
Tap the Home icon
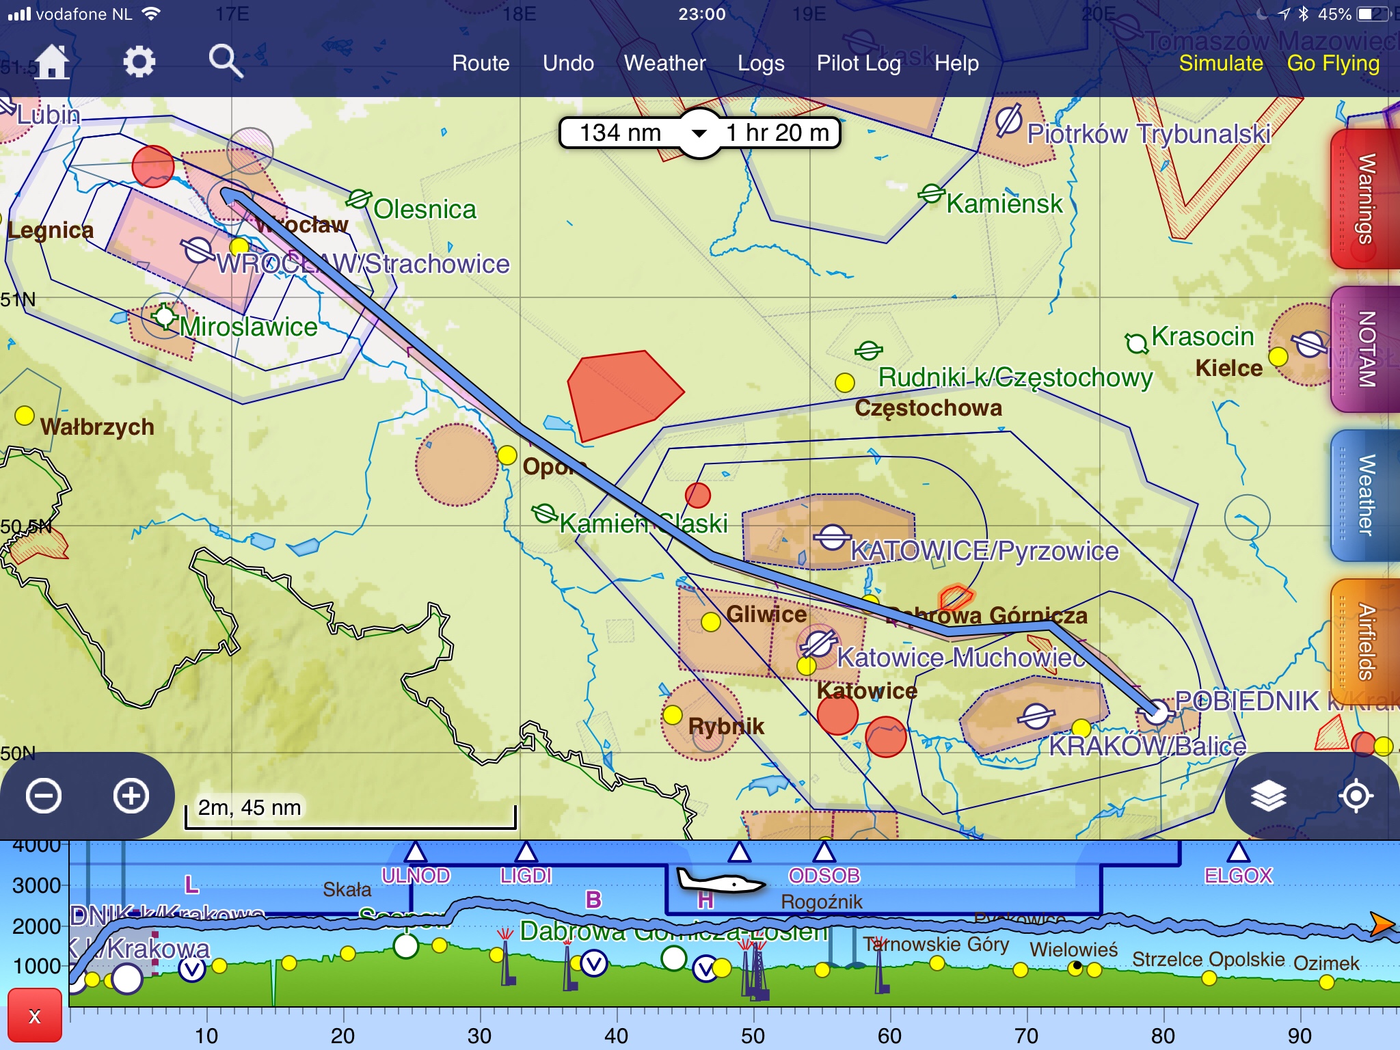click(52, 62)
